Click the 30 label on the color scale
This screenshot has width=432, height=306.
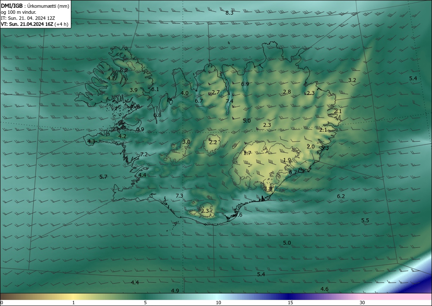tap(362, 303)
